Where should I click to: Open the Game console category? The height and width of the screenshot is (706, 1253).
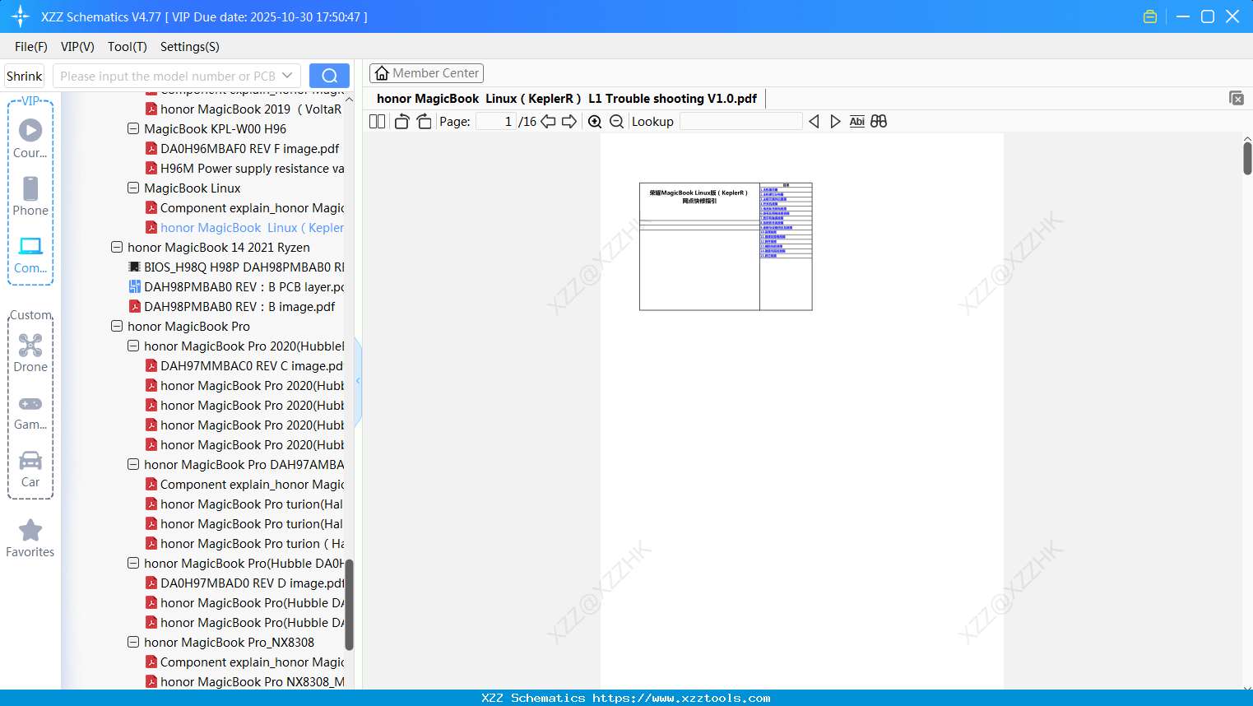(x=30, y=411)
